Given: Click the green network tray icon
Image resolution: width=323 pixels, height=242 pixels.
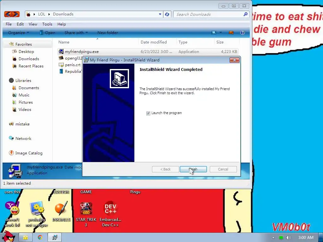Looking at the screenshot, I should [281, 238].
